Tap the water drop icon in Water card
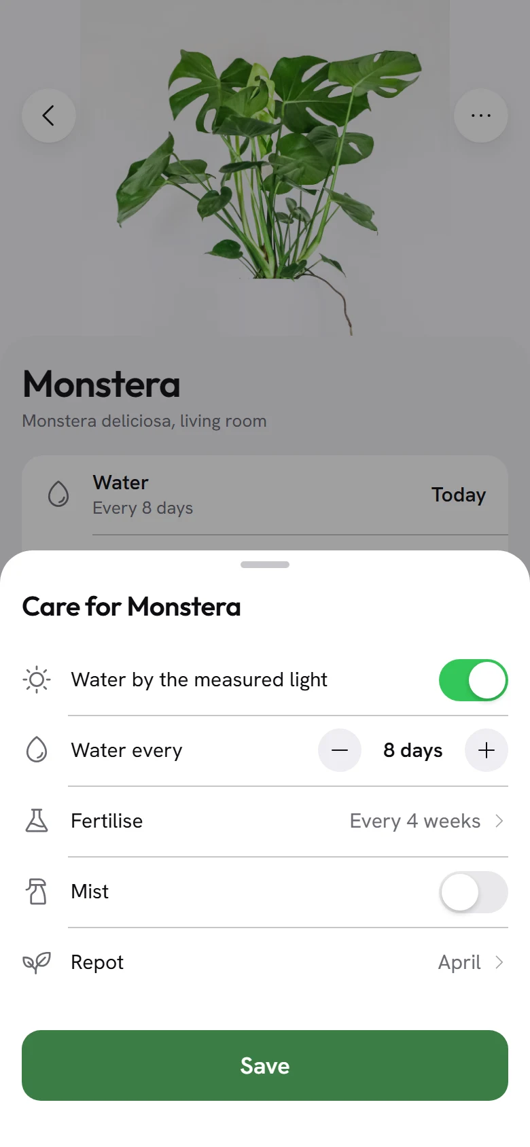Screen dimensions: 530x1147 click(58, 495)
